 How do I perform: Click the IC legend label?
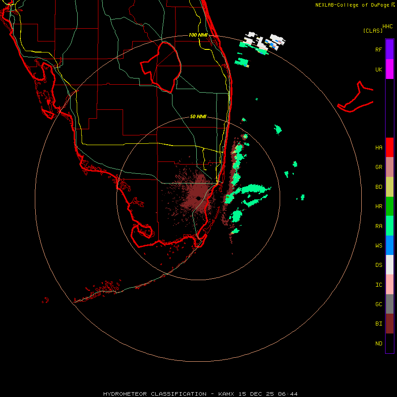[x=378, y=285]
